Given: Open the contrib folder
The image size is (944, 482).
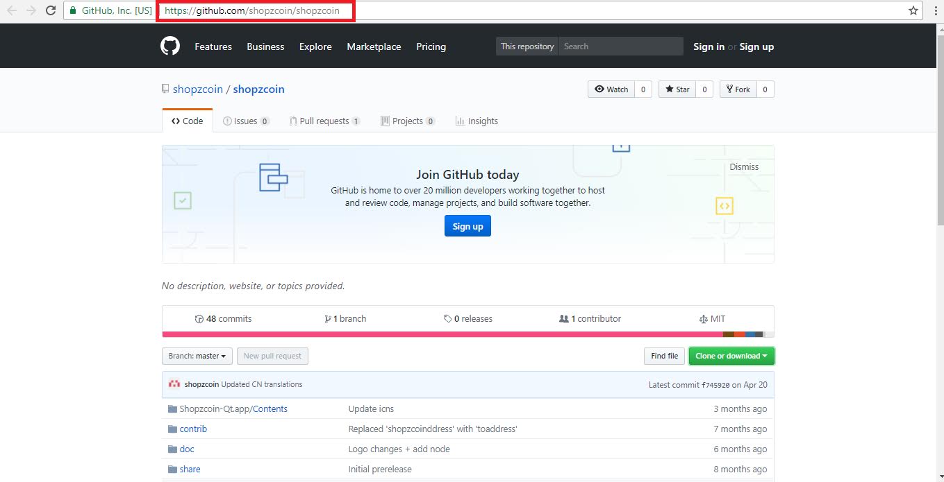Looking at the screenshot, I should pyautogui.click(x=193, y=429).
